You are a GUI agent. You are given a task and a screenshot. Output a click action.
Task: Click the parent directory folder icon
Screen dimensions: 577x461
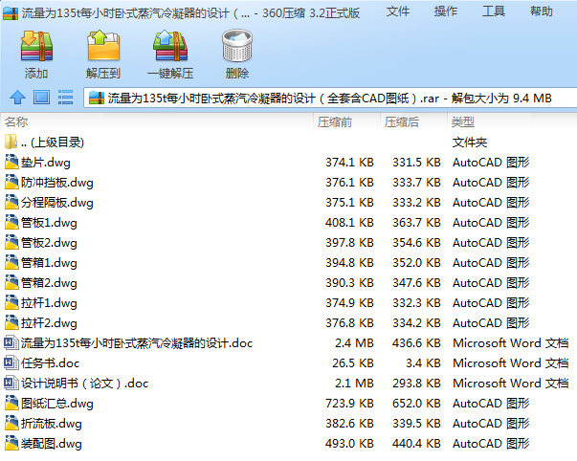point(11,142)
